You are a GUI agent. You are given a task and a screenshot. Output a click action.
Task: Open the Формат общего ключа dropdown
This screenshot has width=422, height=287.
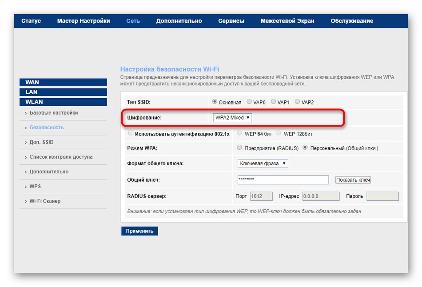tap(262, 163)
